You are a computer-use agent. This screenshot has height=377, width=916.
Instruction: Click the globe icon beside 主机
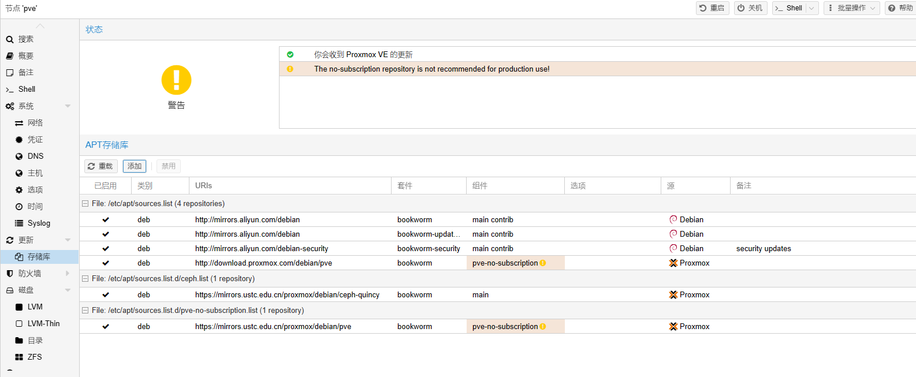click(19, 173)
